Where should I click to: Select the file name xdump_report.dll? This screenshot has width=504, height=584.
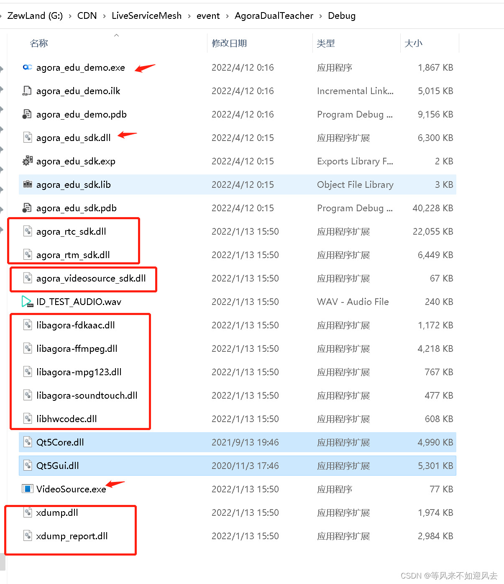click(72, 536)
